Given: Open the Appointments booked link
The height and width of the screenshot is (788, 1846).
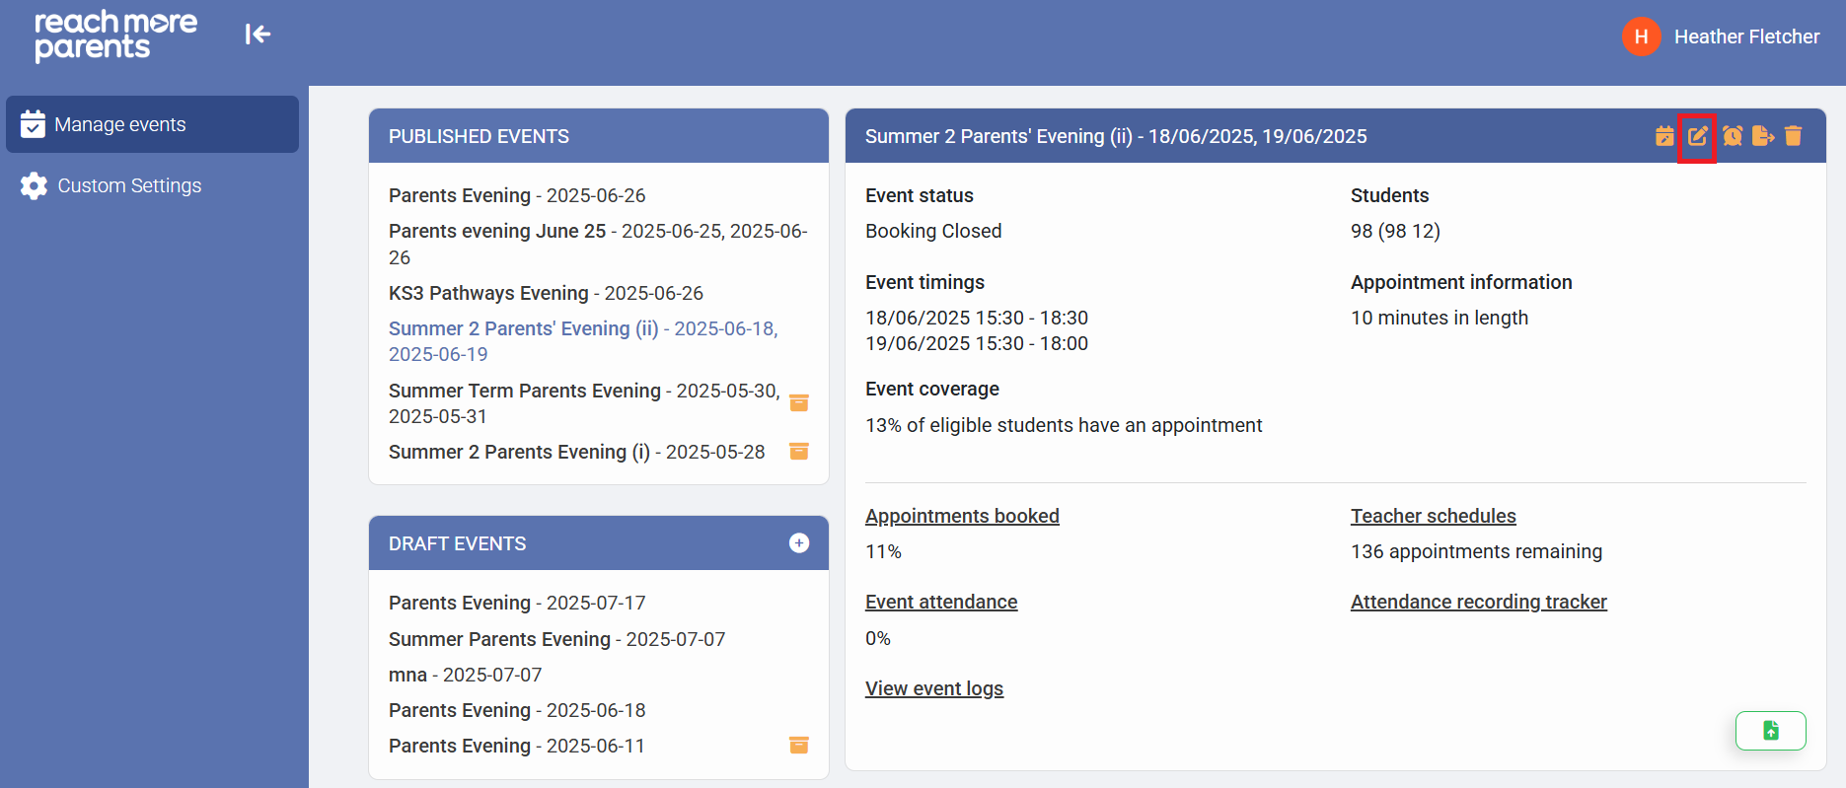Looking at the screenshot, I should [962, 516].
